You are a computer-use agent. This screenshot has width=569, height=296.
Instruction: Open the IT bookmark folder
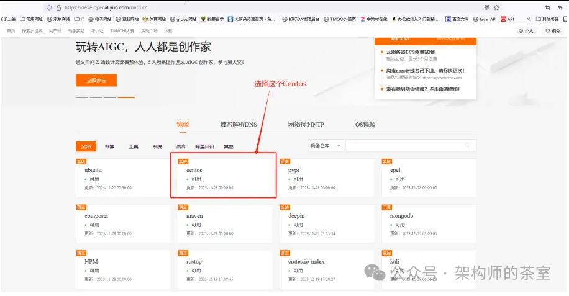79,19
